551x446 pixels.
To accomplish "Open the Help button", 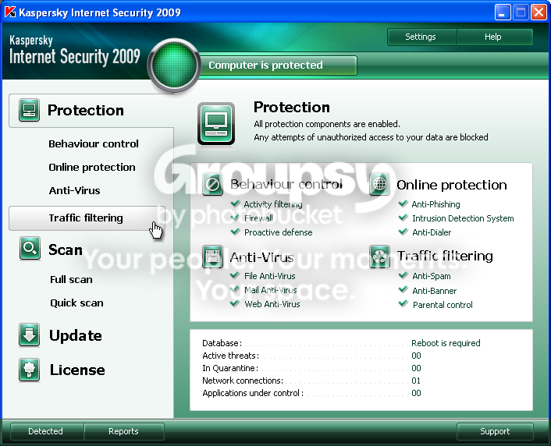I will 495,37.
